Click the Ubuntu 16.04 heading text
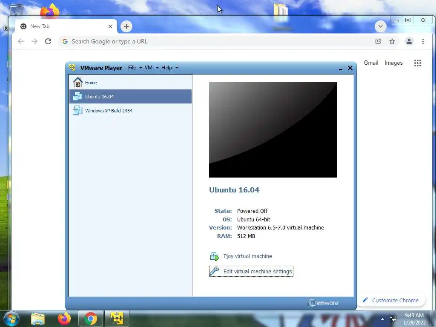The height and width of the screenshot is (327, 436). [234, 190]
